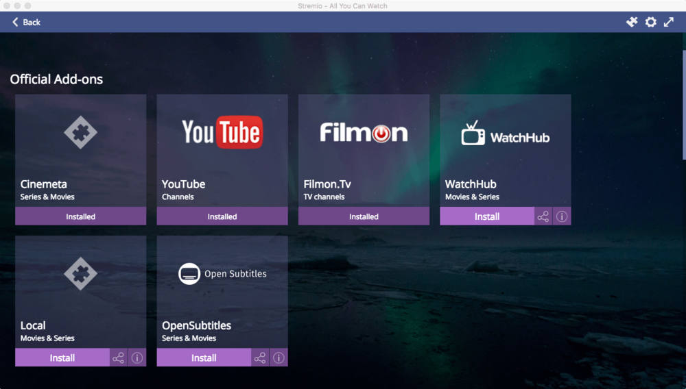This screenshot has width=686, height=389.
Task: Open the settings gear icon
Action: click(650, 22)
